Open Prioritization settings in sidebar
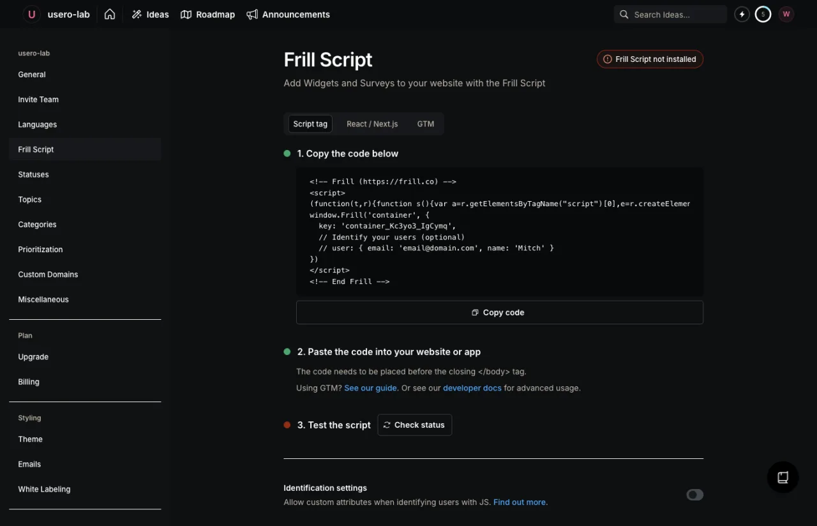Screen dimensions: 817x526 click(x=85, y=249)
